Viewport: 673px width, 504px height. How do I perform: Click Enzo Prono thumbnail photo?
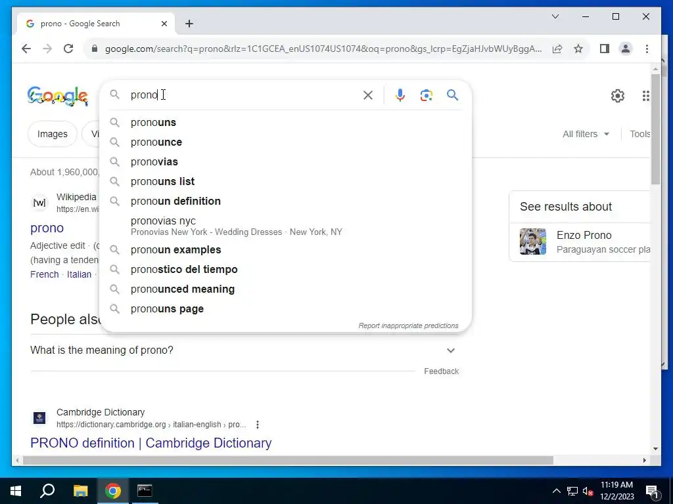point(532,241)
